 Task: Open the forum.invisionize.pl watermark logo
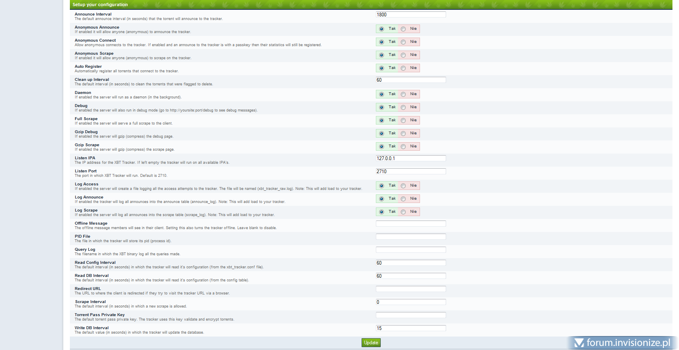point(622,343)
